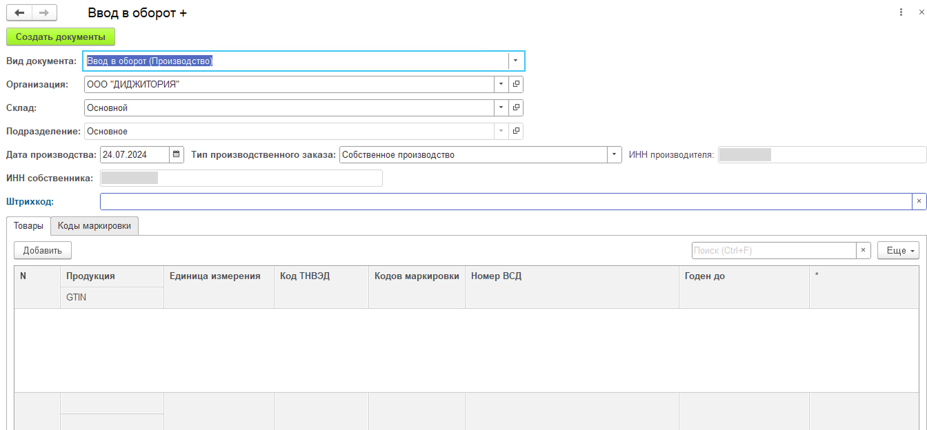927x430 pixels.
Task: Expand Тип производственного заказа dropdown
Action: click(615, 154)
